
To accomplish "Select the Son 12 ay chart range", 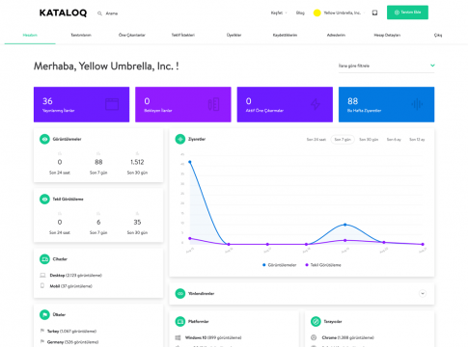I will pos(417,140).
